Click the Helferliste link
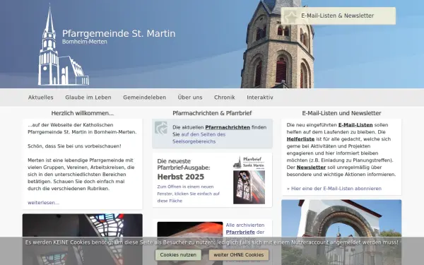This screenshot has height=265, width=424. tap(300, 139)
